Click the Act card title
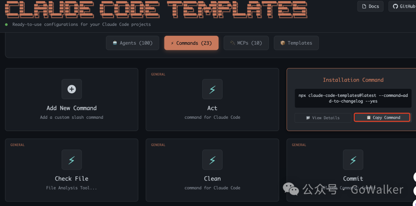Viewport: 416px width, 206px height. tap(212, 108)
